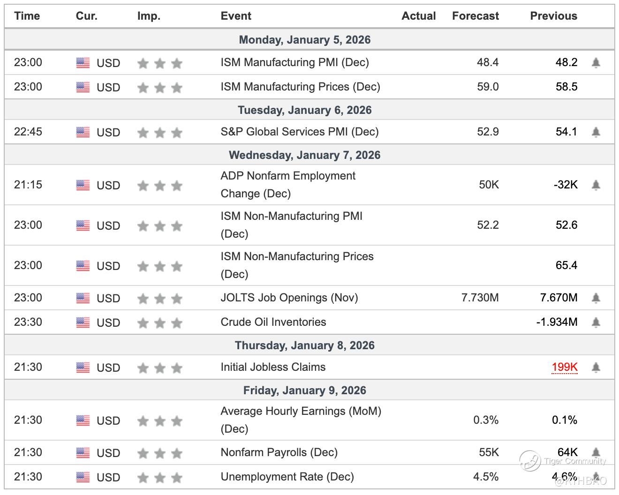The image size is (619, 495).
Task: Click the Imp. column header
Action: click(149, 16)
